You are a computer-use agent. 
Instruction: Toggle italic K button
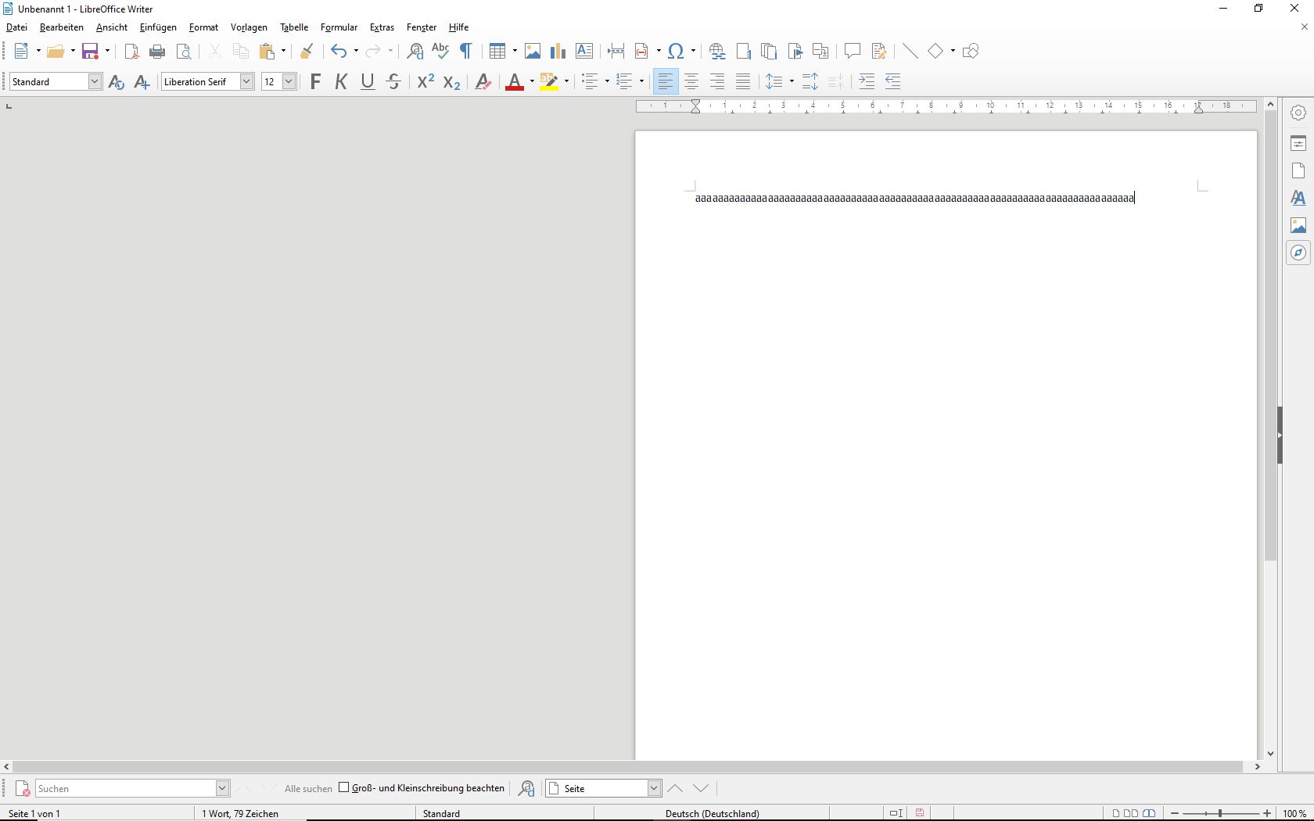tap(342, 81)
